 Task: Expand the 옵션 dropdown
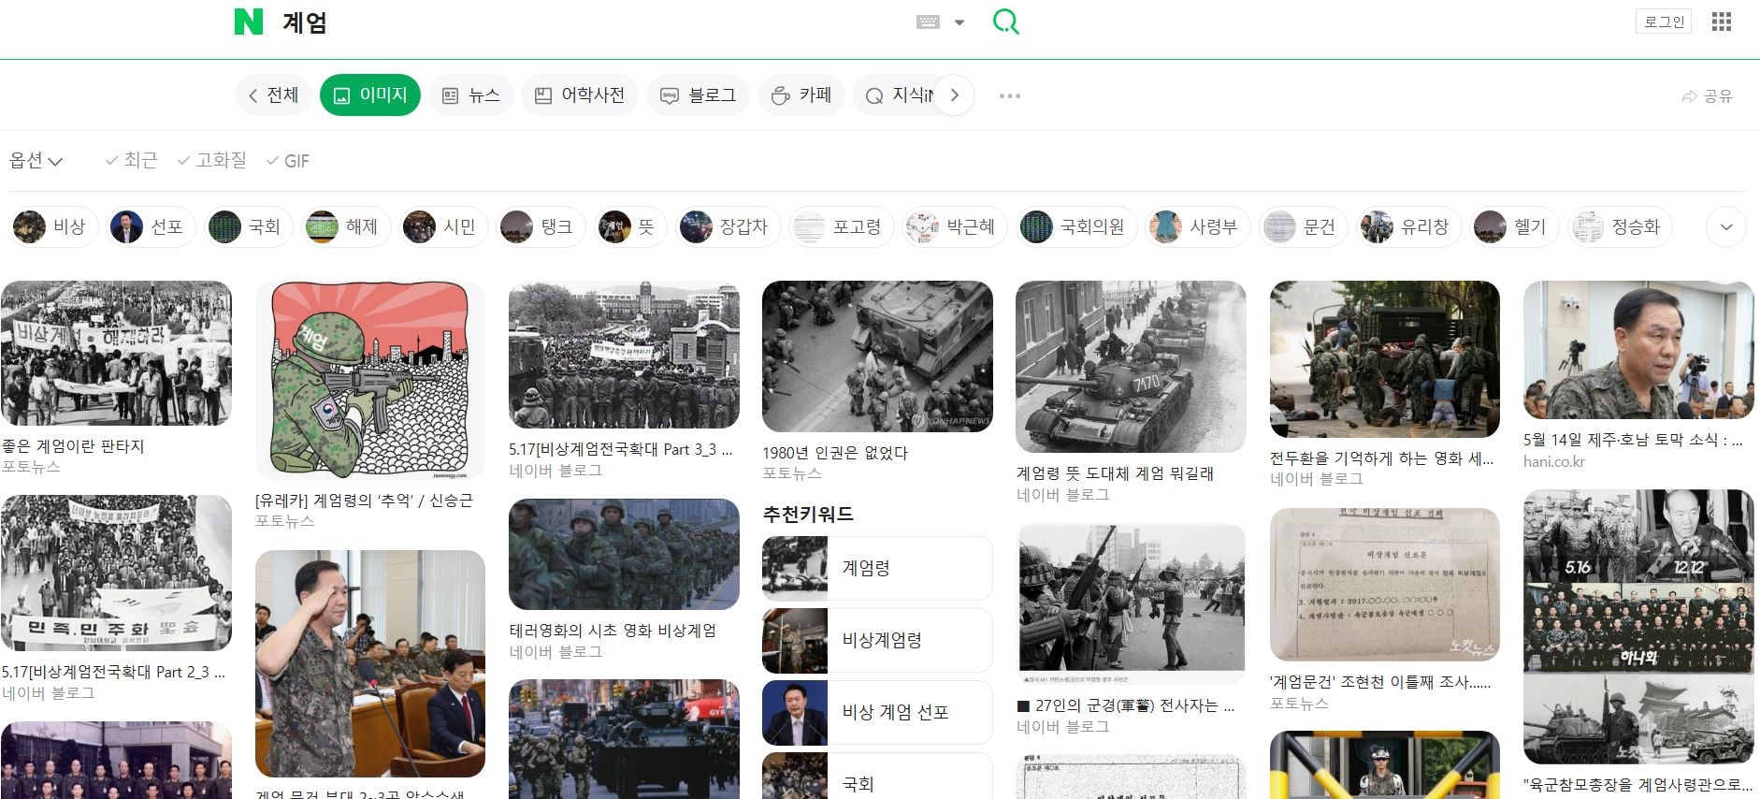36,161
